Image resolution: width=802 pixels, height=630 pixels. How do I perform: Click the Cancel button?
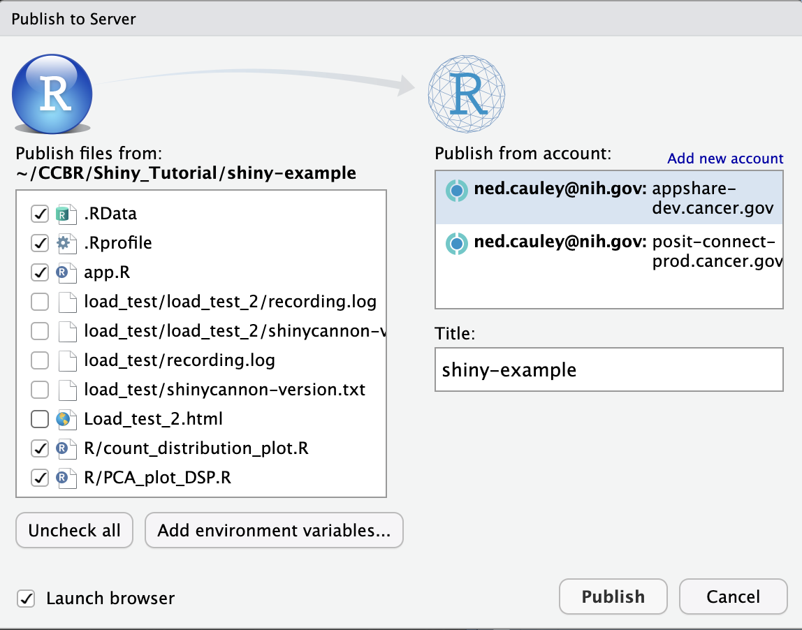733,597
